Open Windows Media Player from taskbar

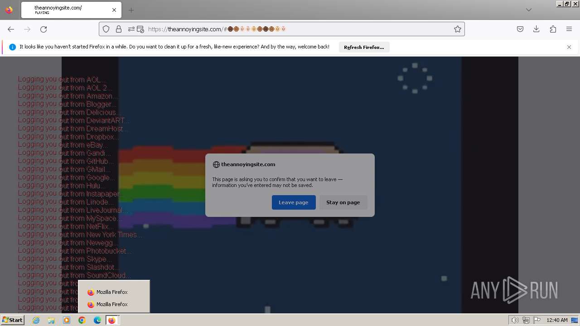pos(67,320)
